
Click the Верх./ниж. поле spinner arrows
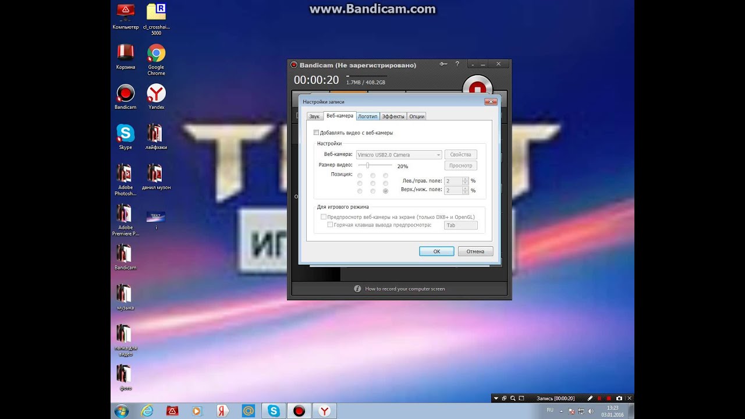(x=465, y=190)
